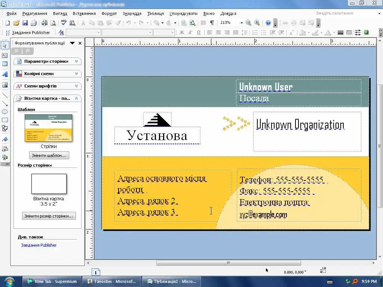Select the WordArt tool
Image resolution: width=383 pixels, height=287 pixels.
tap(4, 74)
